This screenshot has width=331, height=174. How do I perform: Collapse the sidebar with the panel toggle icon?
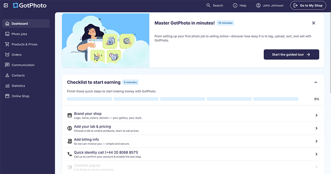pos(6,5)
